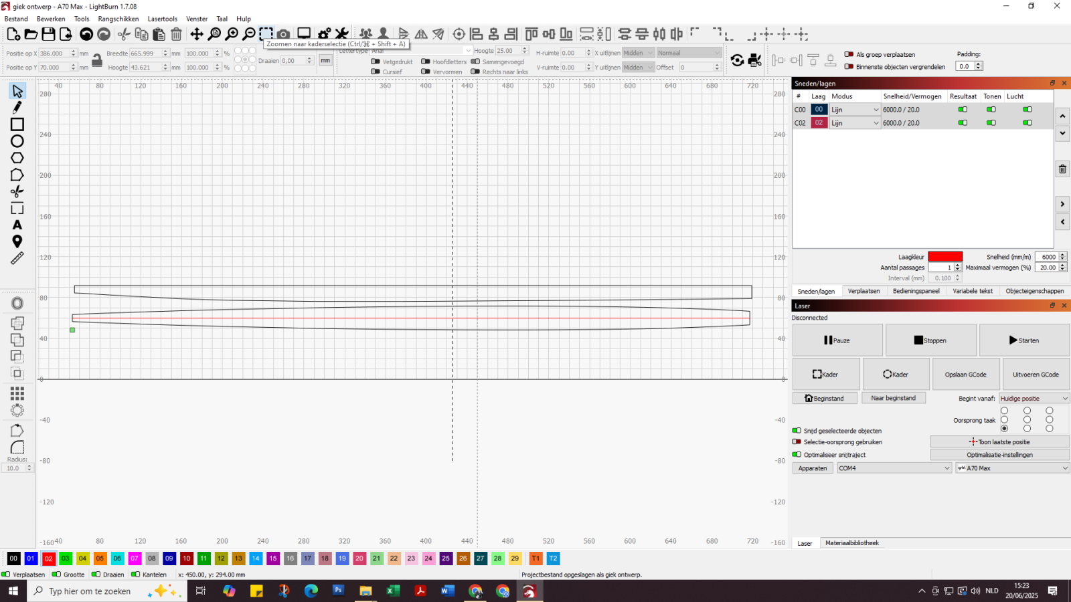Click the save project floppy icon
Viewport: 1071px width, 602px height.
click(x=48, y=34)
